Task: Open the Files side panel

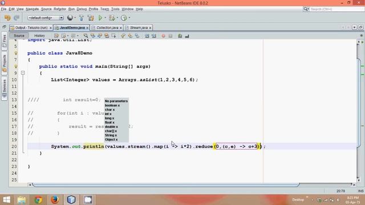Action: tap(4, 41)
